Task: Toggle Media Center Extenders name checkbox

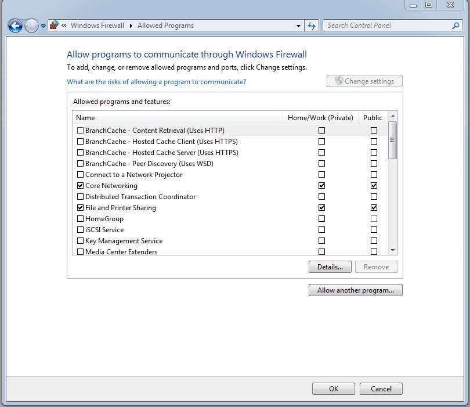Action: point(80,251)
